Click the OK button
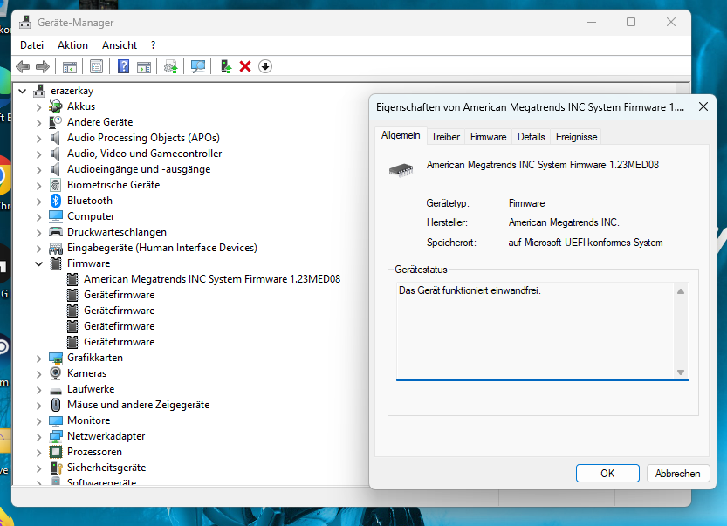This screenshot has width=727, height=526. (x=607, y=473)
